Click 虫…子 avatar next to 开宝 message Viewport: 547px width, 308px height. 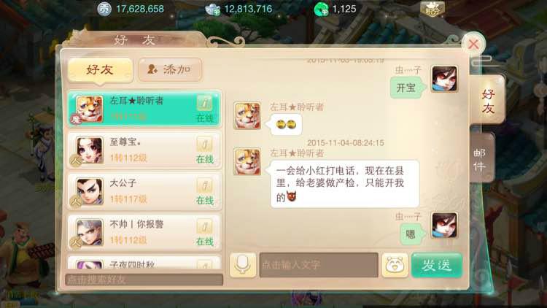444,79
